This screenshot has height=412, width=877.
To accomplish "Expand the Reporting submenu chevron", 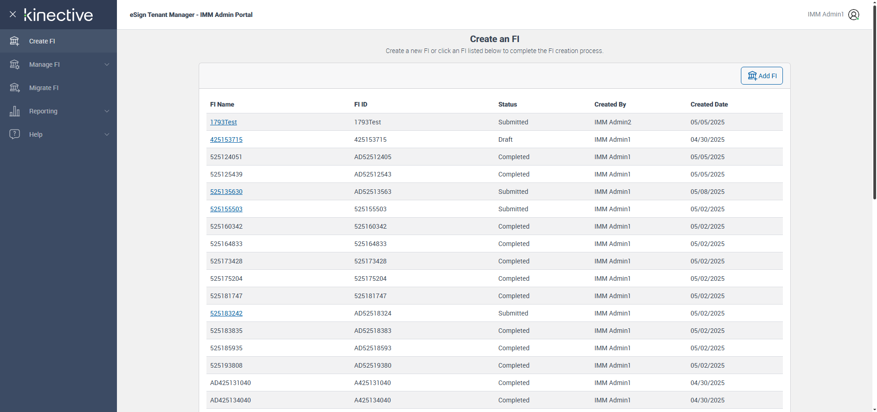I will coord(107,111).
